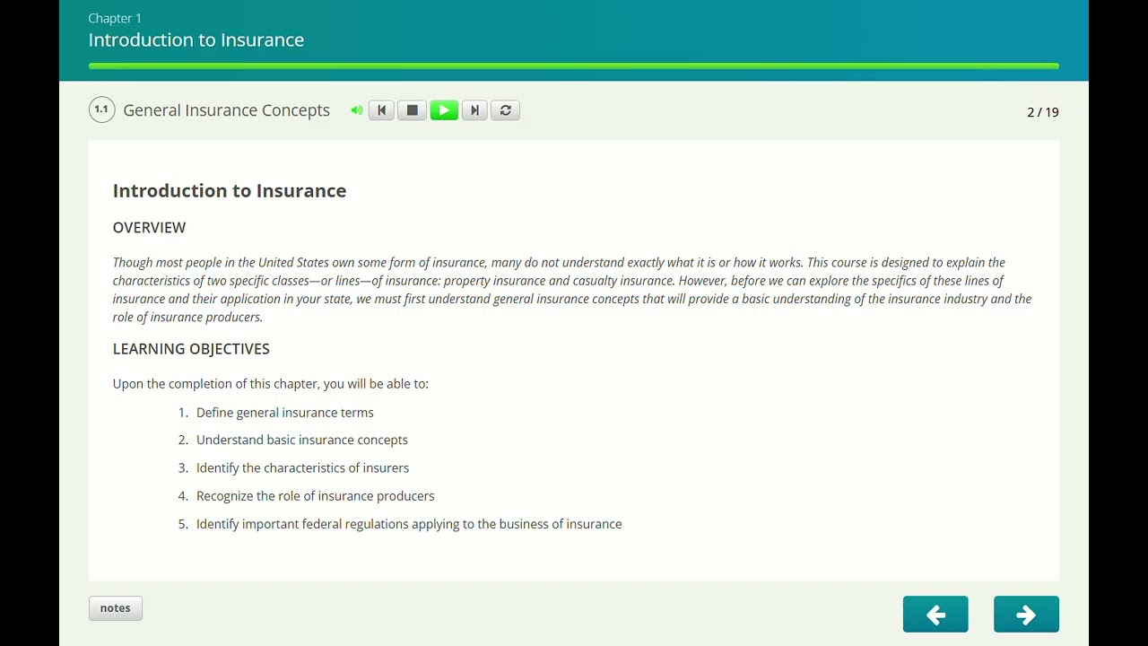Skip back to previous audio track

click(381, 110)
